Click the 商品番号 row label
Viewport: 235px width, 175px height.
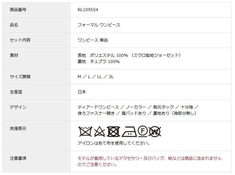pos(18,10)
